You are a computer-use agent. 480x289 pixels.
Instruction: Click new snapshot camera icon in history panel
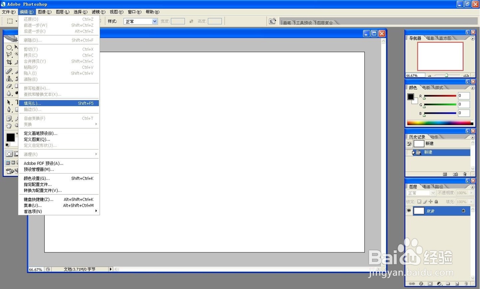pos(455,174)
